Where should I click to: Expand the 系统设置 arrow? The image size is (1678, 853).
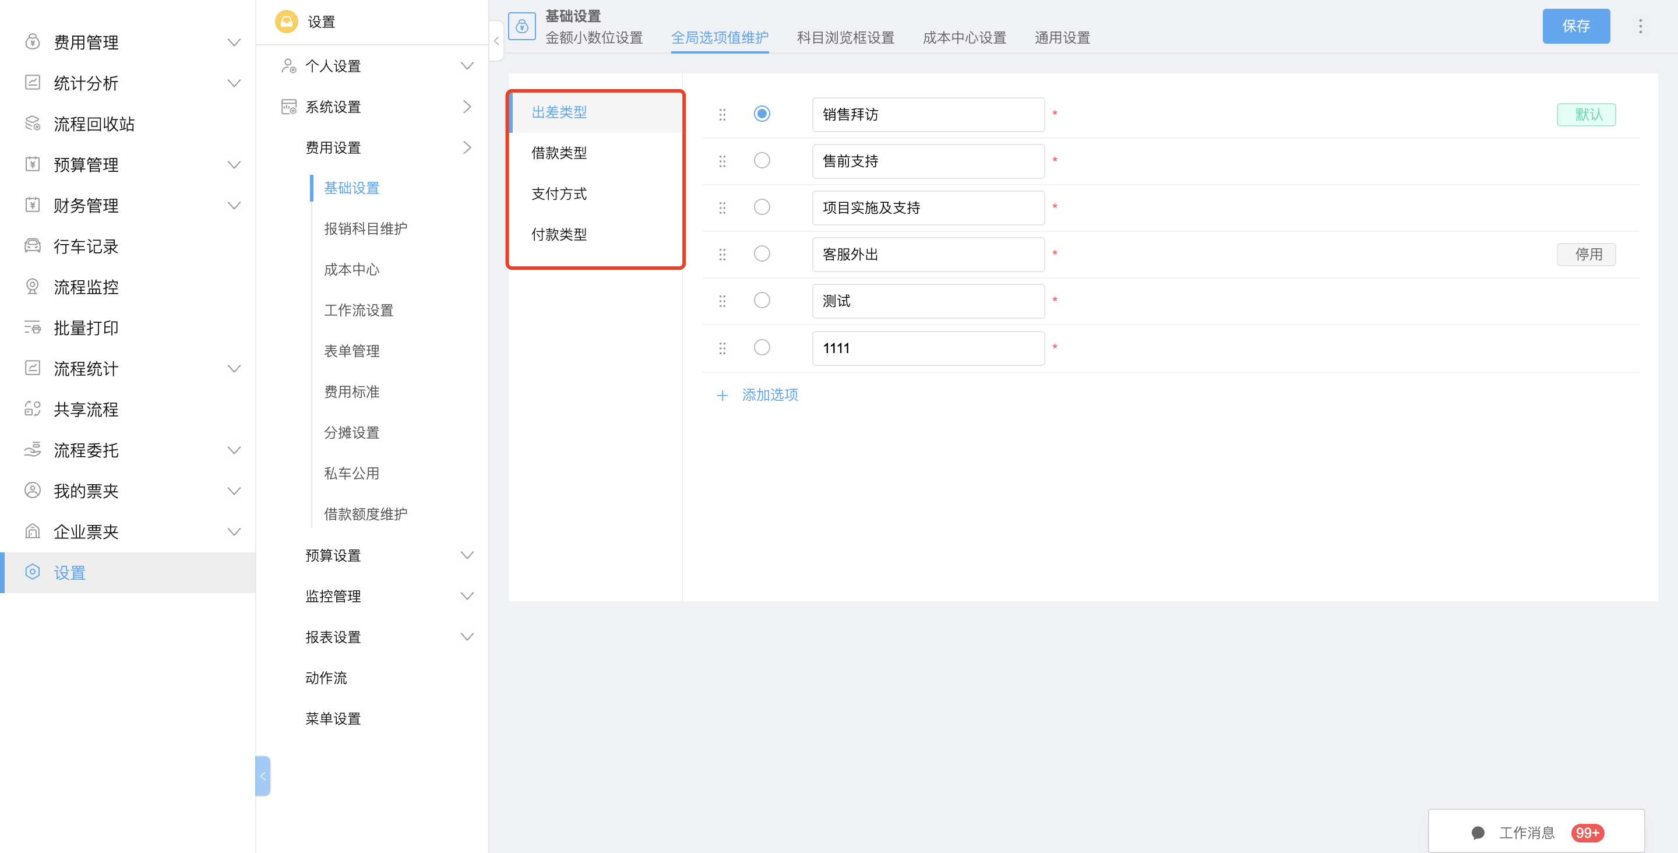467,107
